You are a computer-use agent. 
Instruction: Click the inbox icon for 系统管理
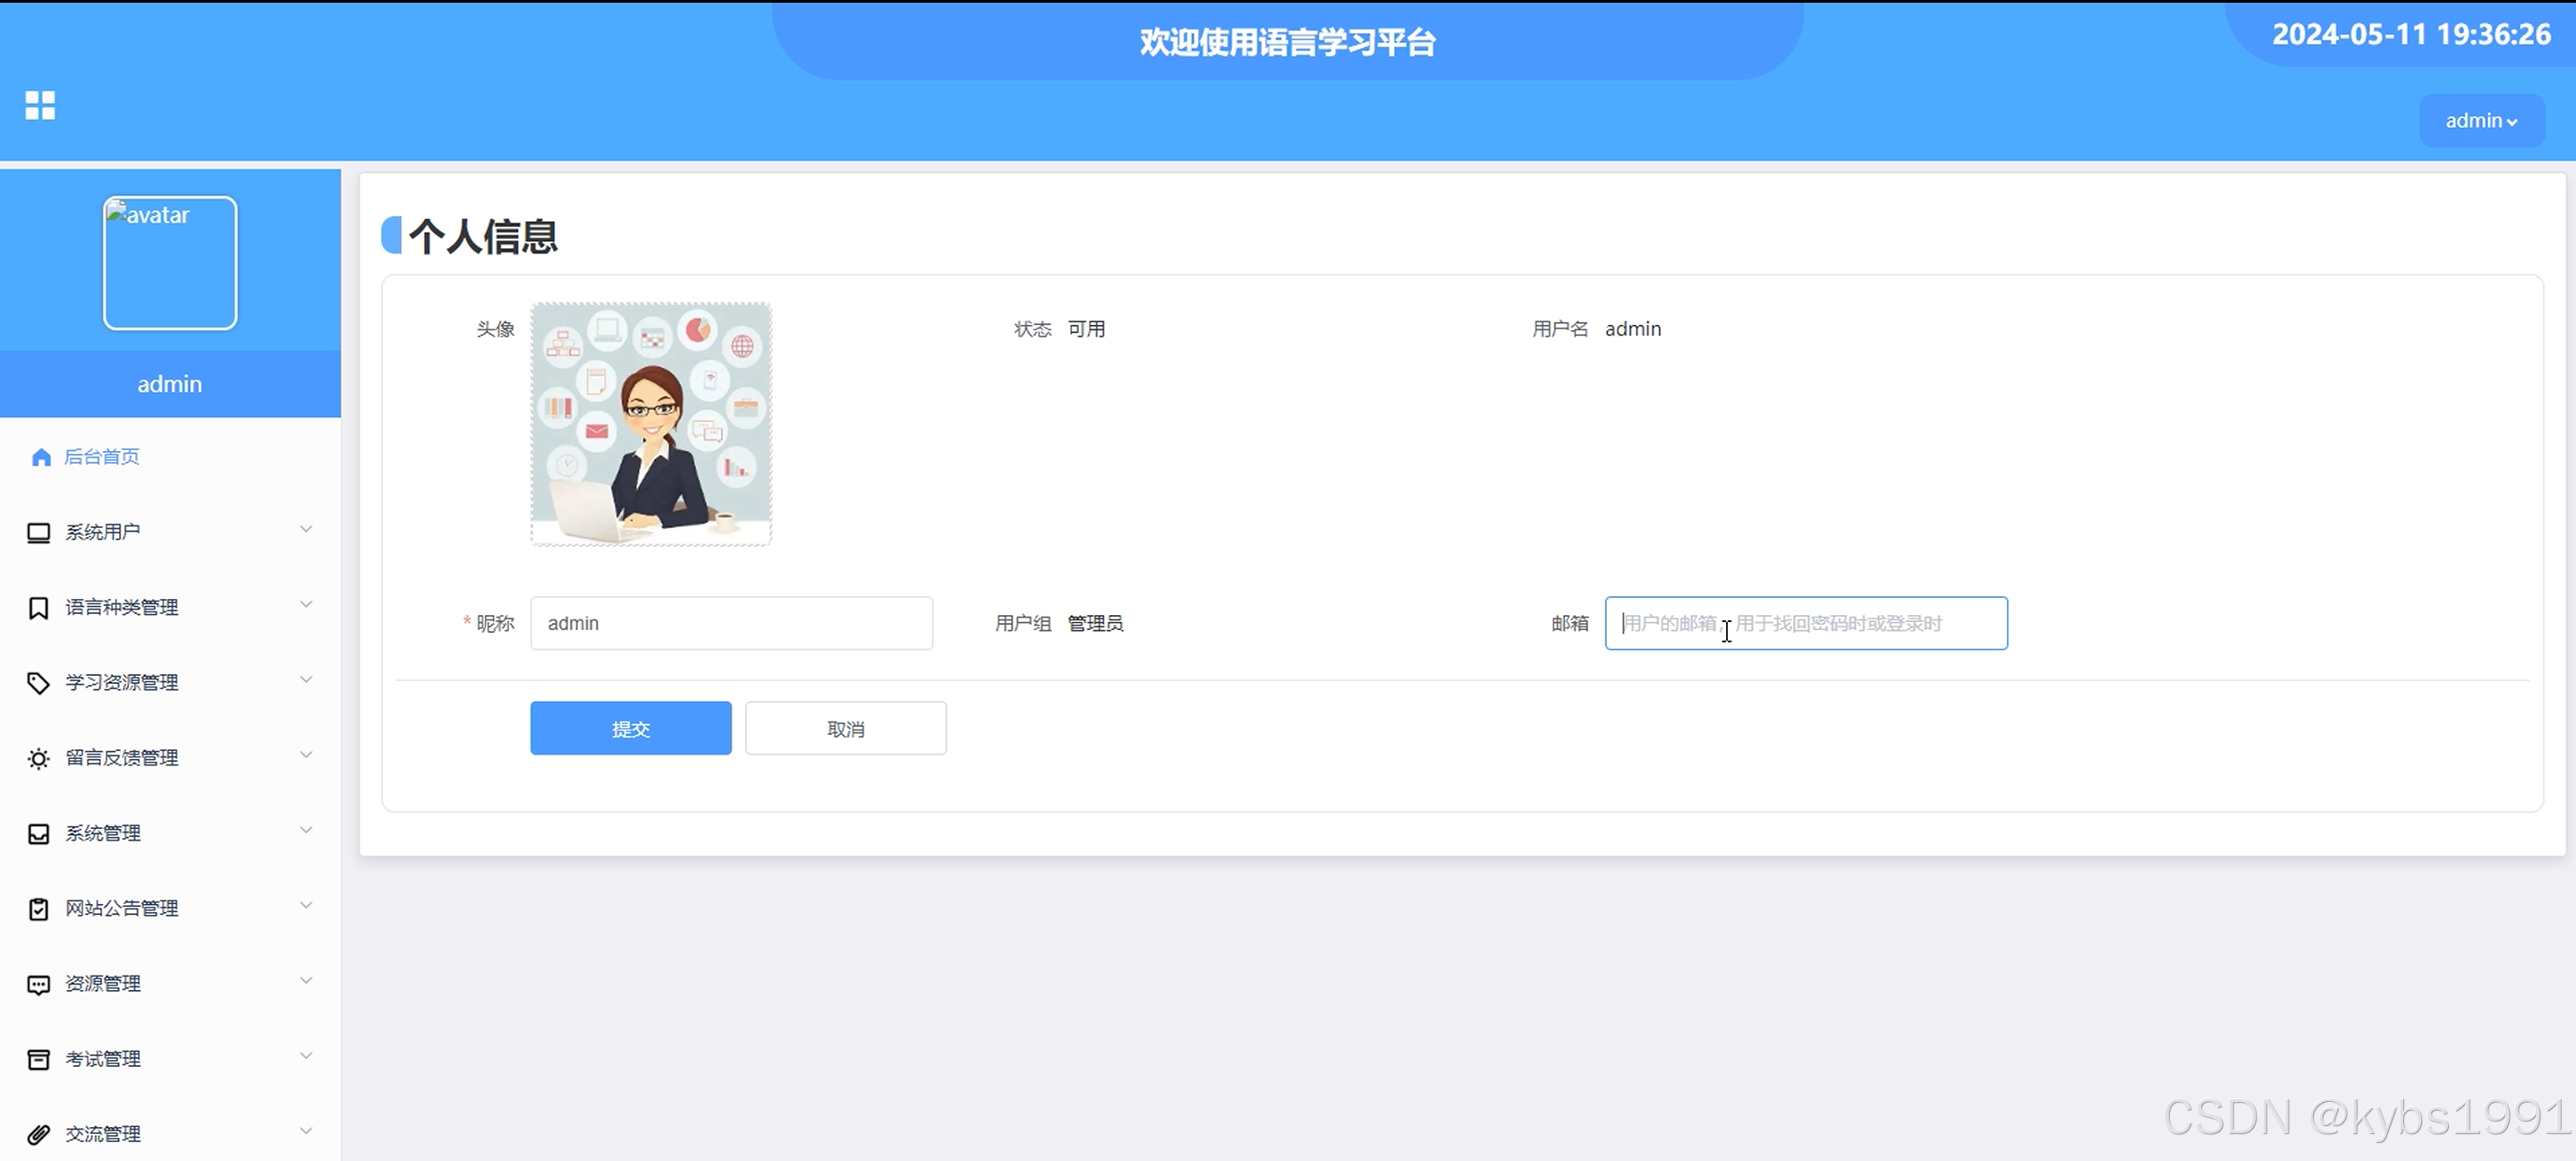[x=38, y=833]
